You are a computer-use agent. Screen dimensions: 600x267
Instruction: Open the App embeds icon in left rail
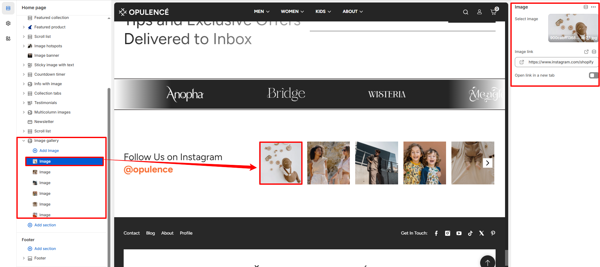[x=8, y=38]
